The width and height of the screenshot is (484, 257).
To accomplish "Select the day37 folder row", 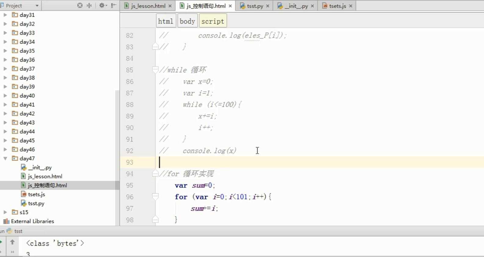I will [x=58, y=69].
